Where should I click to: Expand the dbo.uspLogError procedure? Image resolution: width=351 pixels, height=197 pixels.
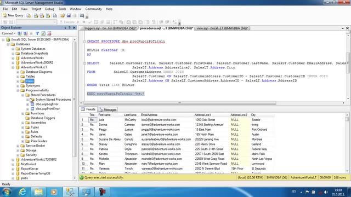(x=28, y=105)
